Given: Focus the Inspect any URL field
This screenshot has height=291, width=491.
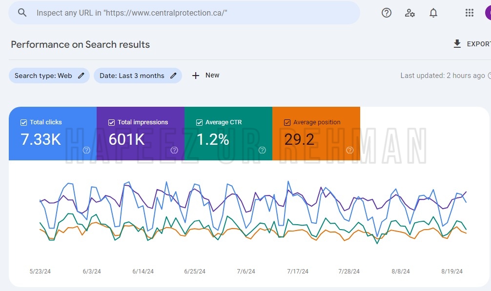Looking at the screenshot, I should (184, 13).
